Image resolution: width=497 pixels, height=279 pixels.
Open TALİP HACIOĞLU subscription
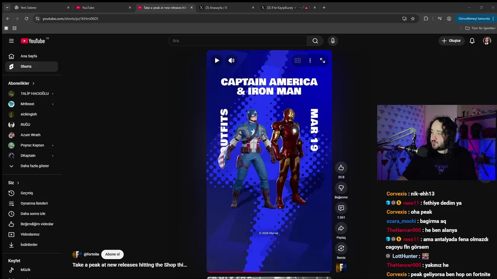32,93
